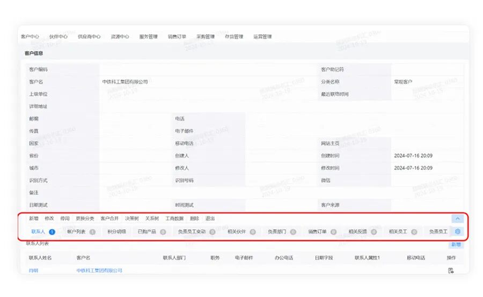The image size is (483, 297).
Task: Open the 已购产品 tab
Action: click(x=147, y=232)
